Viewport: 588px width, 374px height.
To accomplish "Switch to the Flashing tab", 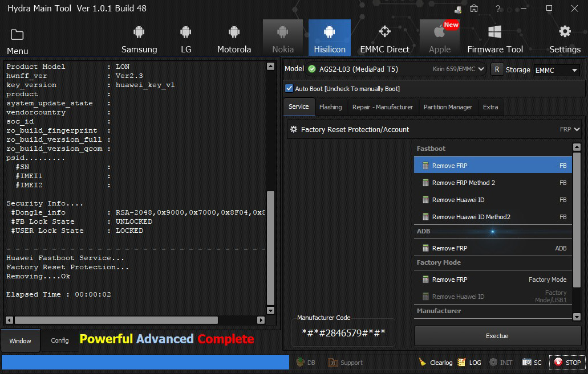I will 330,107.
